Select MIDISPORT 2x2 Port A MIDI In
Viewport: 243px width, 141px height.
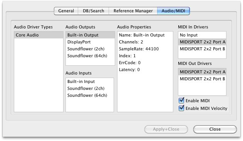click(x=202, y=42)
